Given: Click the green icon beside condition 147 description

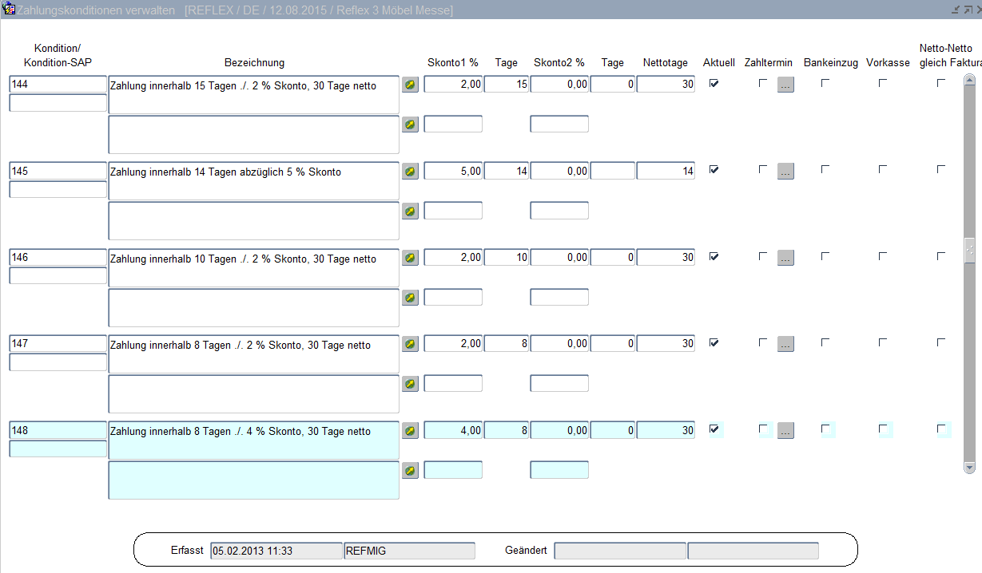Looking at the screenshot, I should point(410,344).
